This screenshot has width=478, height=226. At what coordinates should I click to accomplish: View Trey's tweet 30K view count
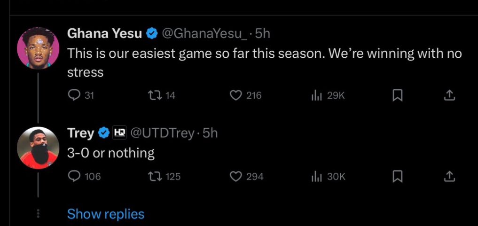click(x=328, y=176)
